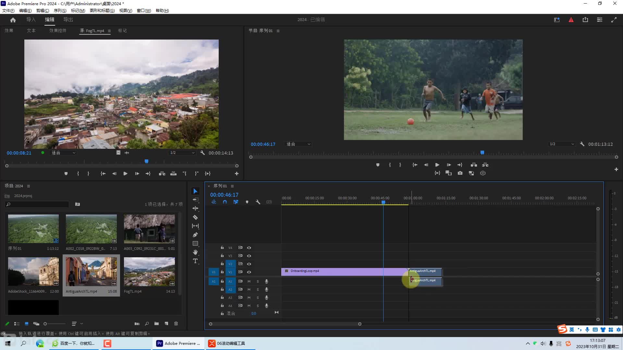
Task: Open Source FogTL.mp4 panel menu
Action: pyautogui.click(x=109, y=31)
